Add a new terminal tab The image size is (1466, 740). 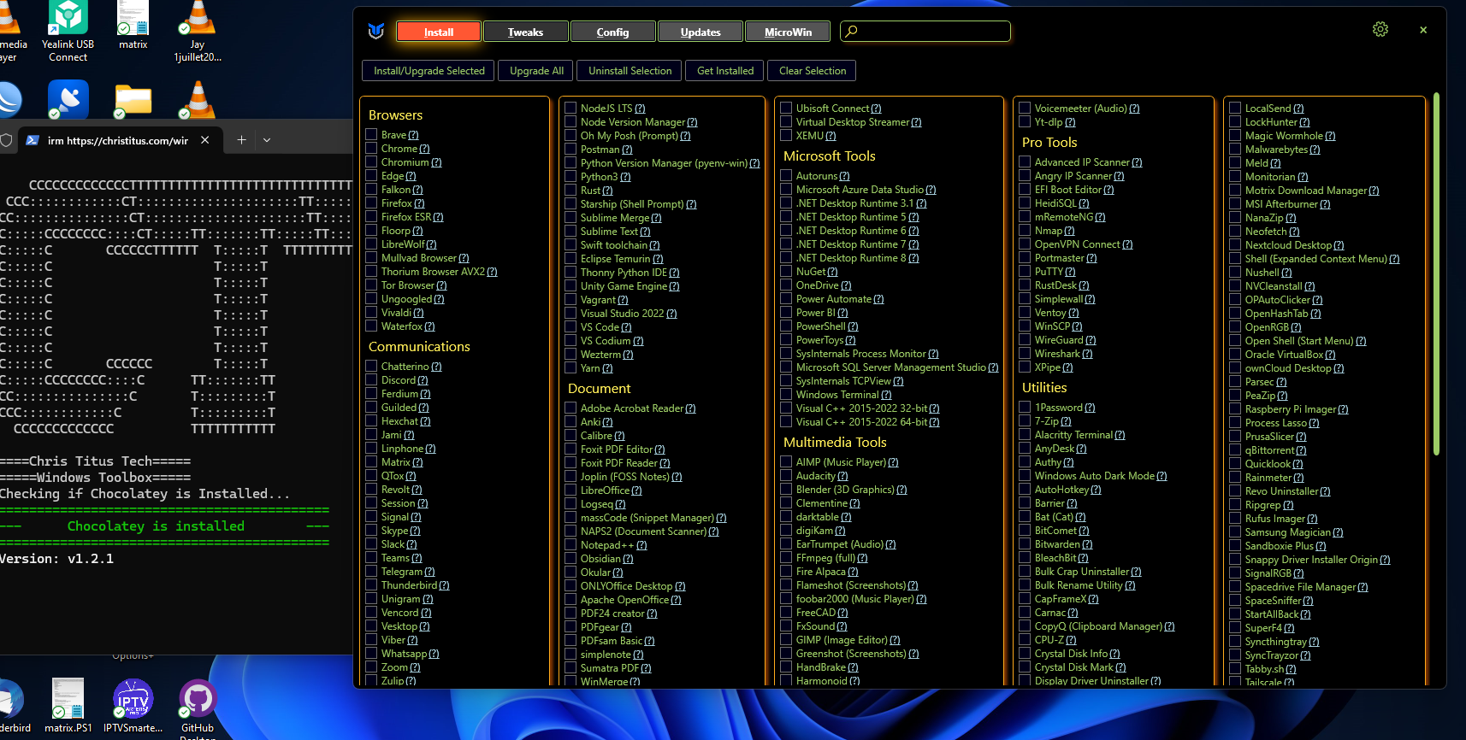(241, 140)
